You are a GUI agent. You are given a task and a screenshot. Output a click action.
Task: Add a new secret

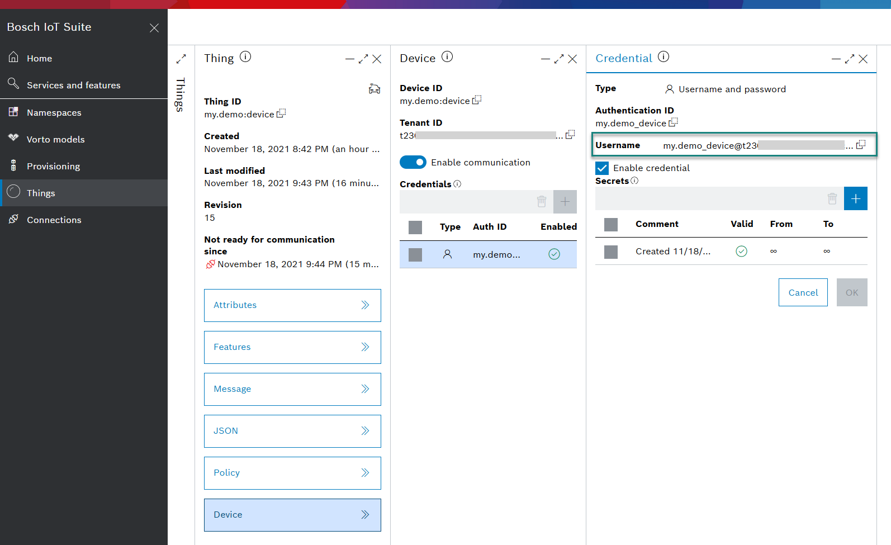click(856, 198)
